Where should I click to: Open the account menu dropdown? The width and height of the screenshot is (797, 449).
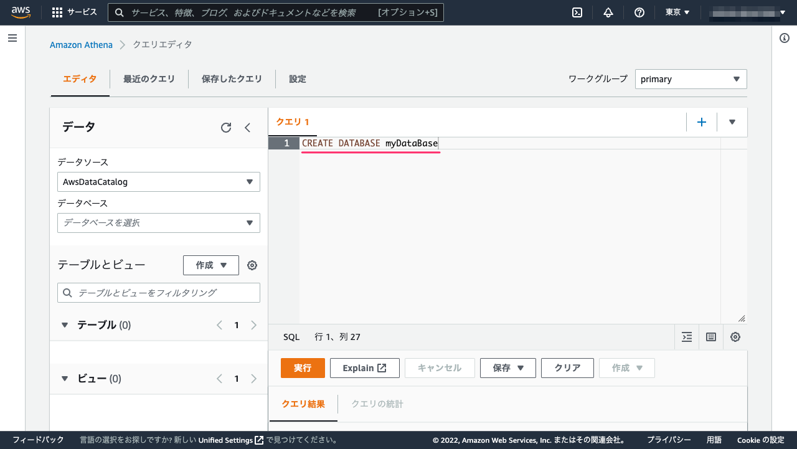click(748, 12)
